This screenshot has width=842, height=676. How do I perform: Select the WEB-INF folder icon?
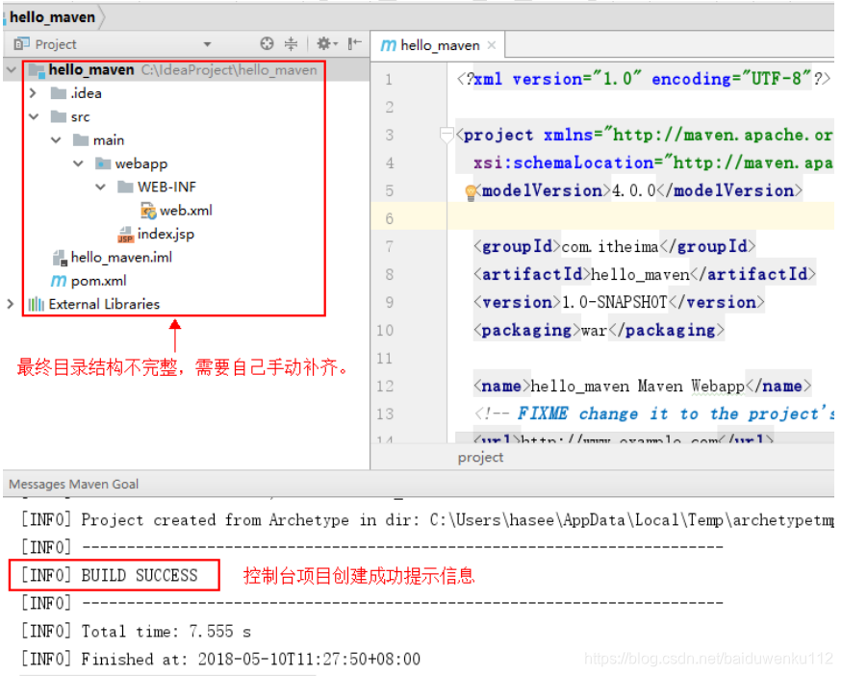125,187
